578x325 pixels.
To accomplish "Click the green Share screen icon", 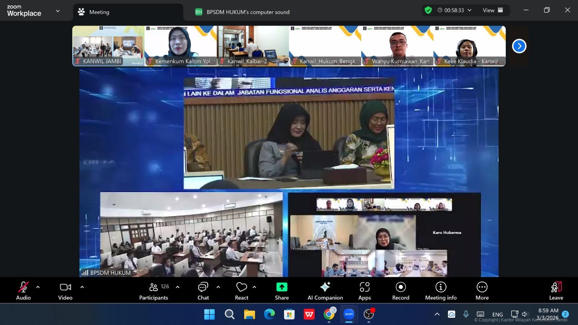I will (x=282, y=287).
